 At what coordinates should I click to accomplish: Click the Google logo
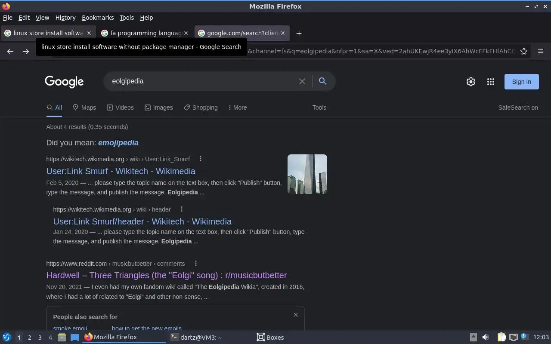(x=64, y=82)
